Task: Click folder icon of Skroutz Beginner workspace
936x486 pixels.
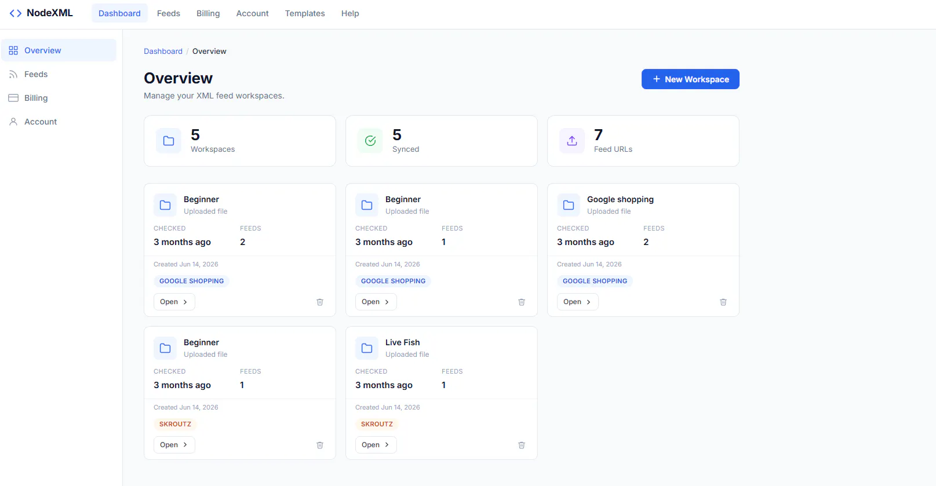Action: pyautogui.click(x=165, y=348)
